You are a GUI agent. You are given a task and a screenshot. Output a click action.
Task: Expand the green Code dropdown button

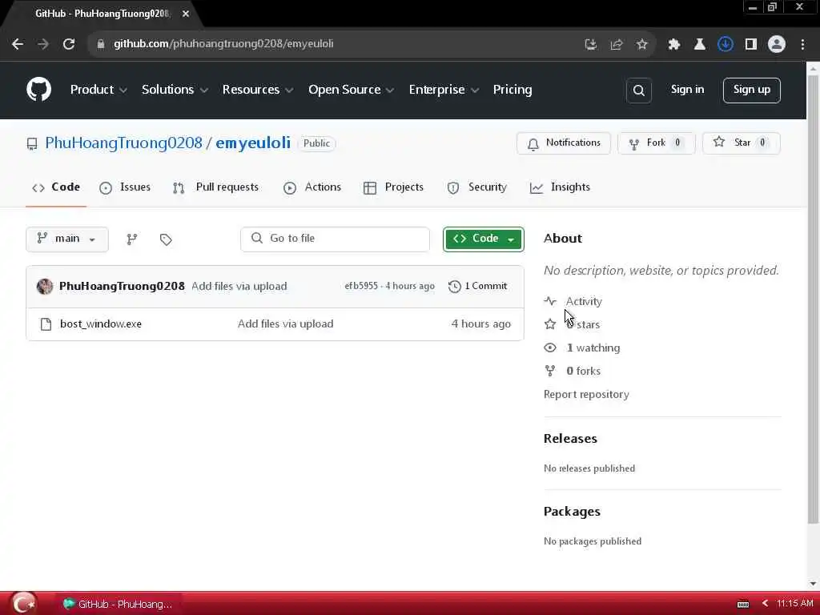tap(483, 239)
